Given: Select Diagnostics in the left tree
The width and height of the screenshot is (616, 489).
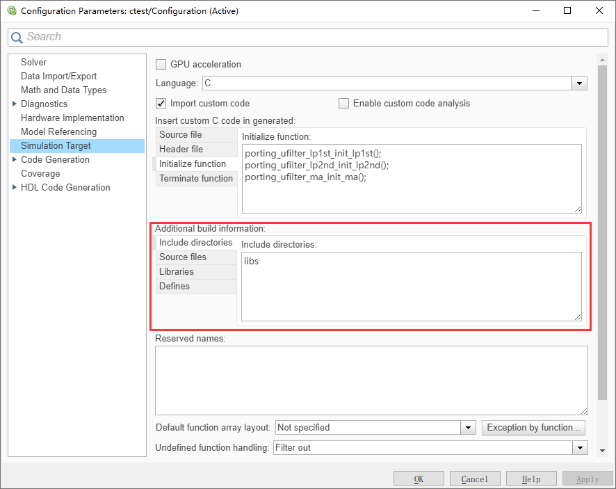Looking at the screenshot, I should click(x=44, y=104).
